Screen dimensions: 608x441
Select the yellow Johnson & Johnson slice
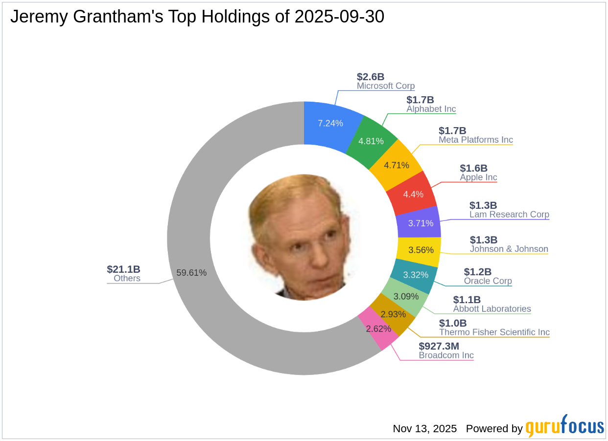[421, 250]
